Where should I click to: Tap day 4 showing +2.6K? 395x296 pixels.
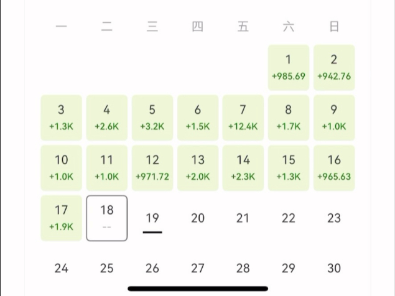click(107, 118)
